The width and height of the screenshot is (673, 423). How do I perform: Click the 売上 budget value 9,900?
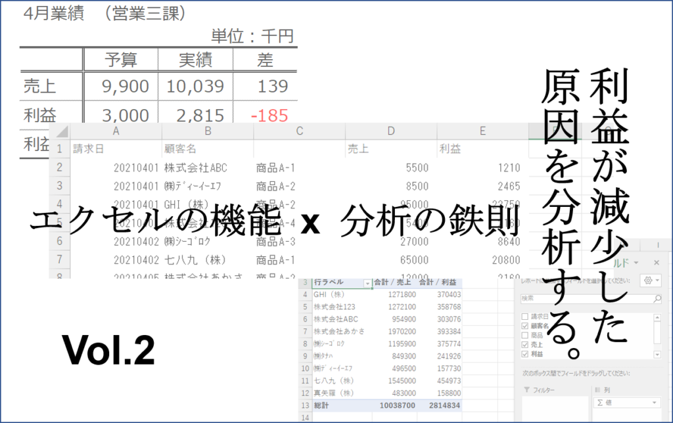[126, 86]
